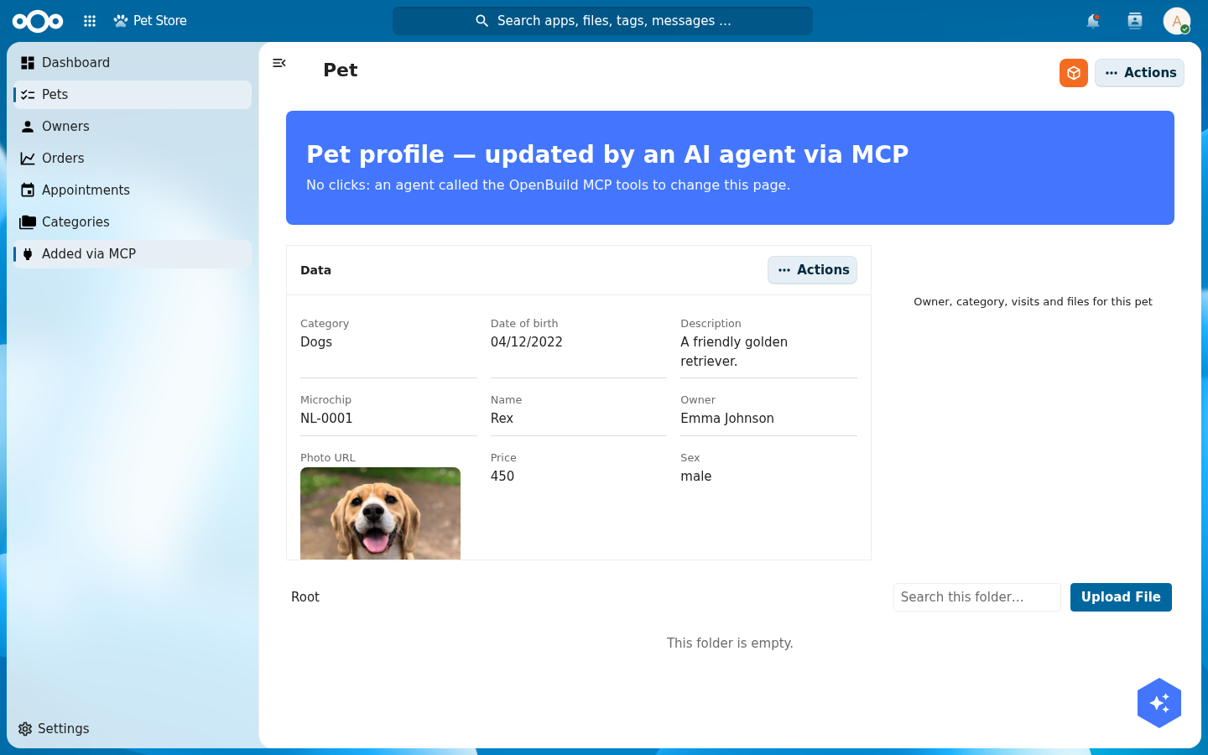The image size is (1208, 755).
Task: Click the Pets checklist icon
Action: point(28,95)
